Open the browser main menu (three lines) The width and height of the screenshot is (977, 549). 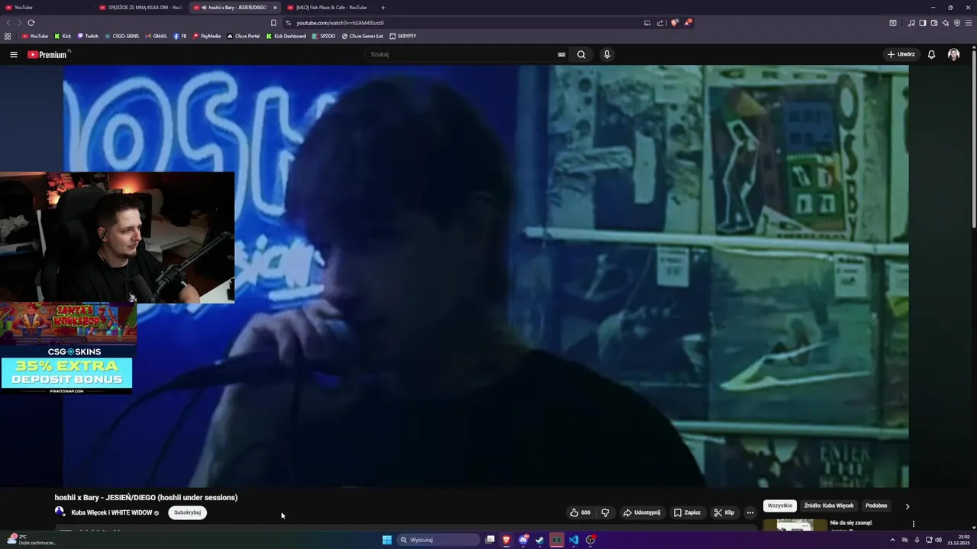(969, 23)
